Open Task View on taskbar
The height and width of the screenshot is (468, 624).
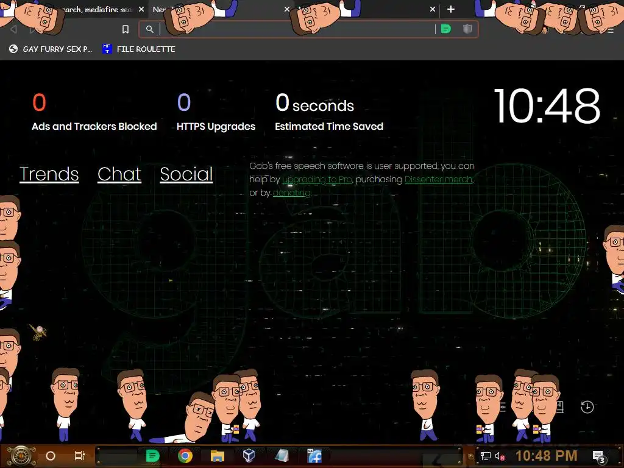[x=80, y=456]
